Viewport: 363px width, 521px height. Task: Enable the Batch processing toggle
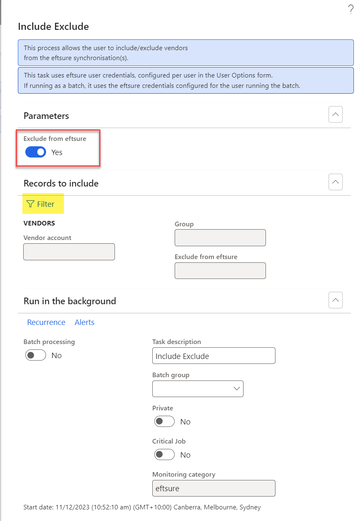point(36,355)
